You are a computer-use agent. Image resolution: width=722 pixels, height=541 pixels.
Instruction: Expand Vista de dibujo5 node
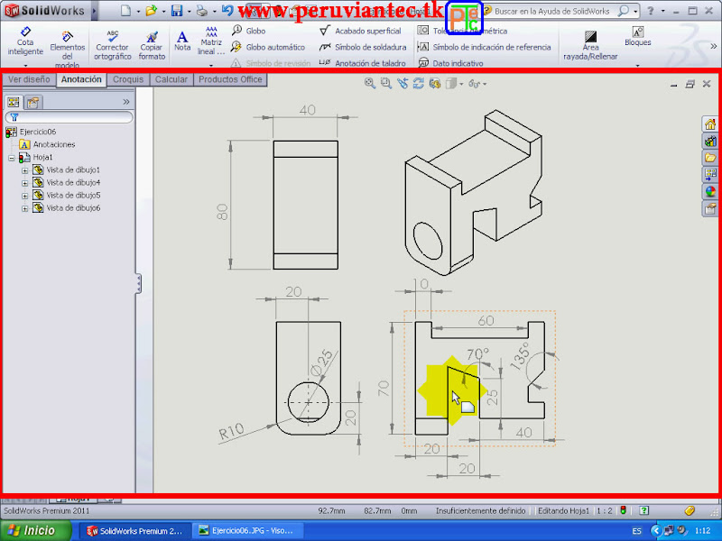25,196
